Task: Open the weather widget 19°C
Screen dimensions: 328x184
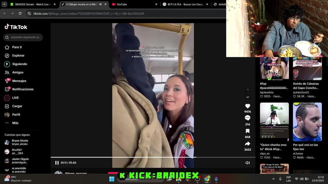Action: (x=18, y=179)
